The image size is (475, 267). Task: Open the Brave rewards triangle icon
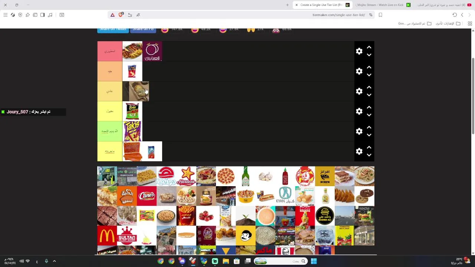pos(112,15)
